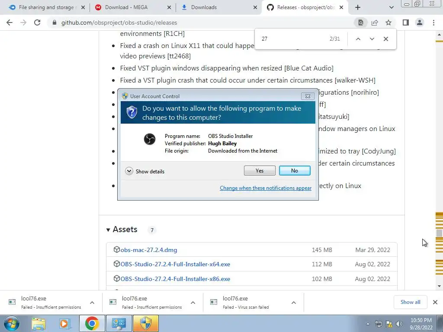Launch Windows Media Player from taskbar

click(x=64, y=323)
